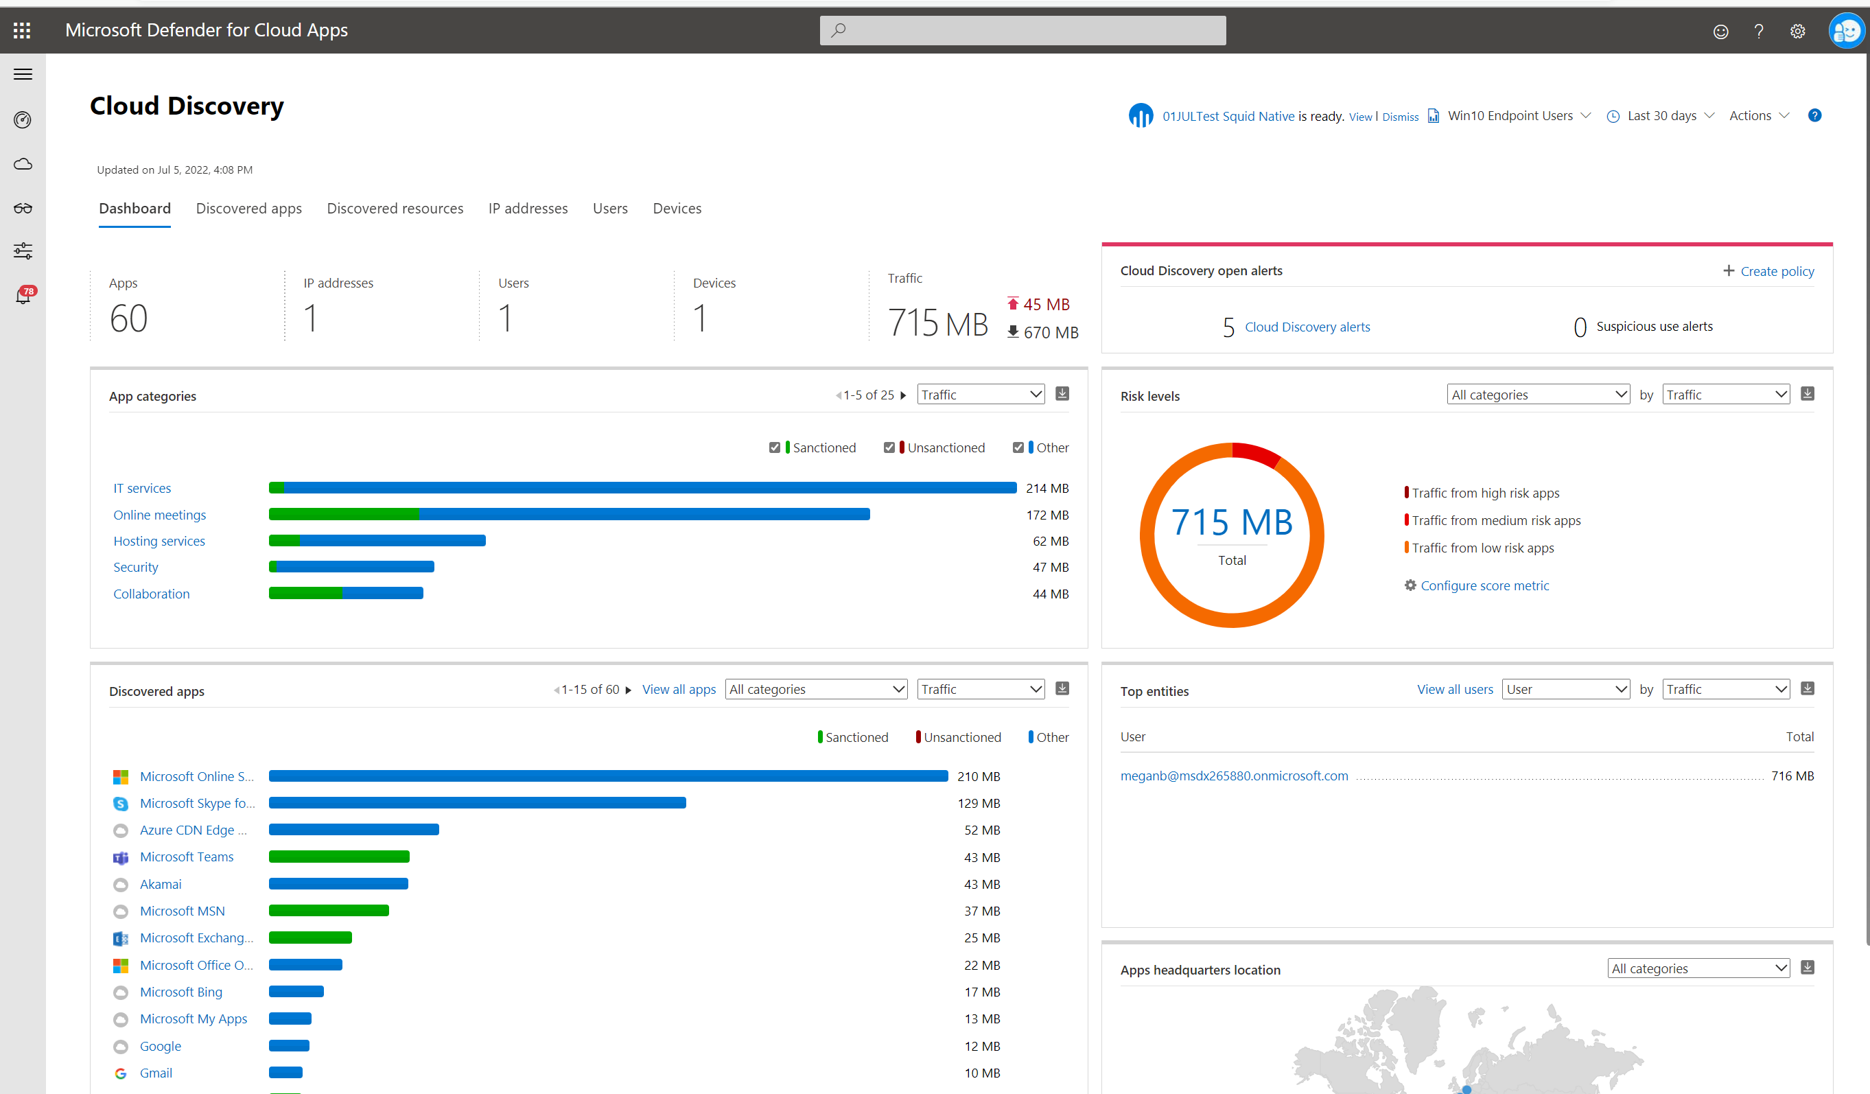The width and height of the screenshot is (1870, 1094).
Task: Download the App categories report
Action: click(1062, 394)
